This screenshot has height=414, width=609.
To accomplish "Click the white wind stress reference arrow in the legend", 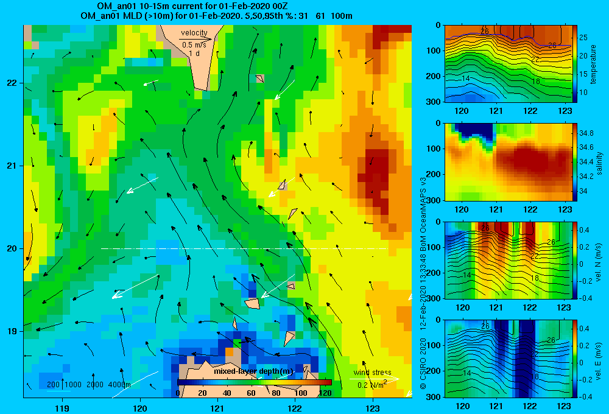I will click(375, 379).
